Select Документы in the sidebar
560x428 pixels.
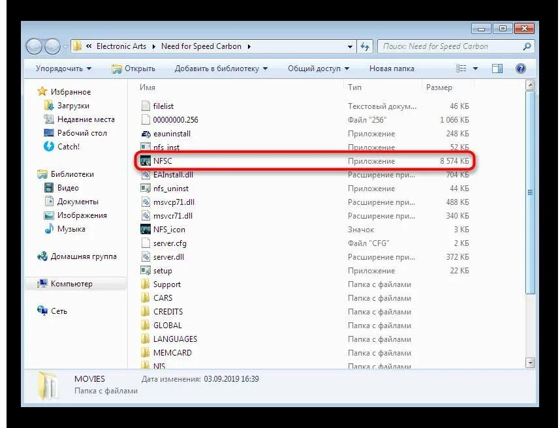click(78, 202)
